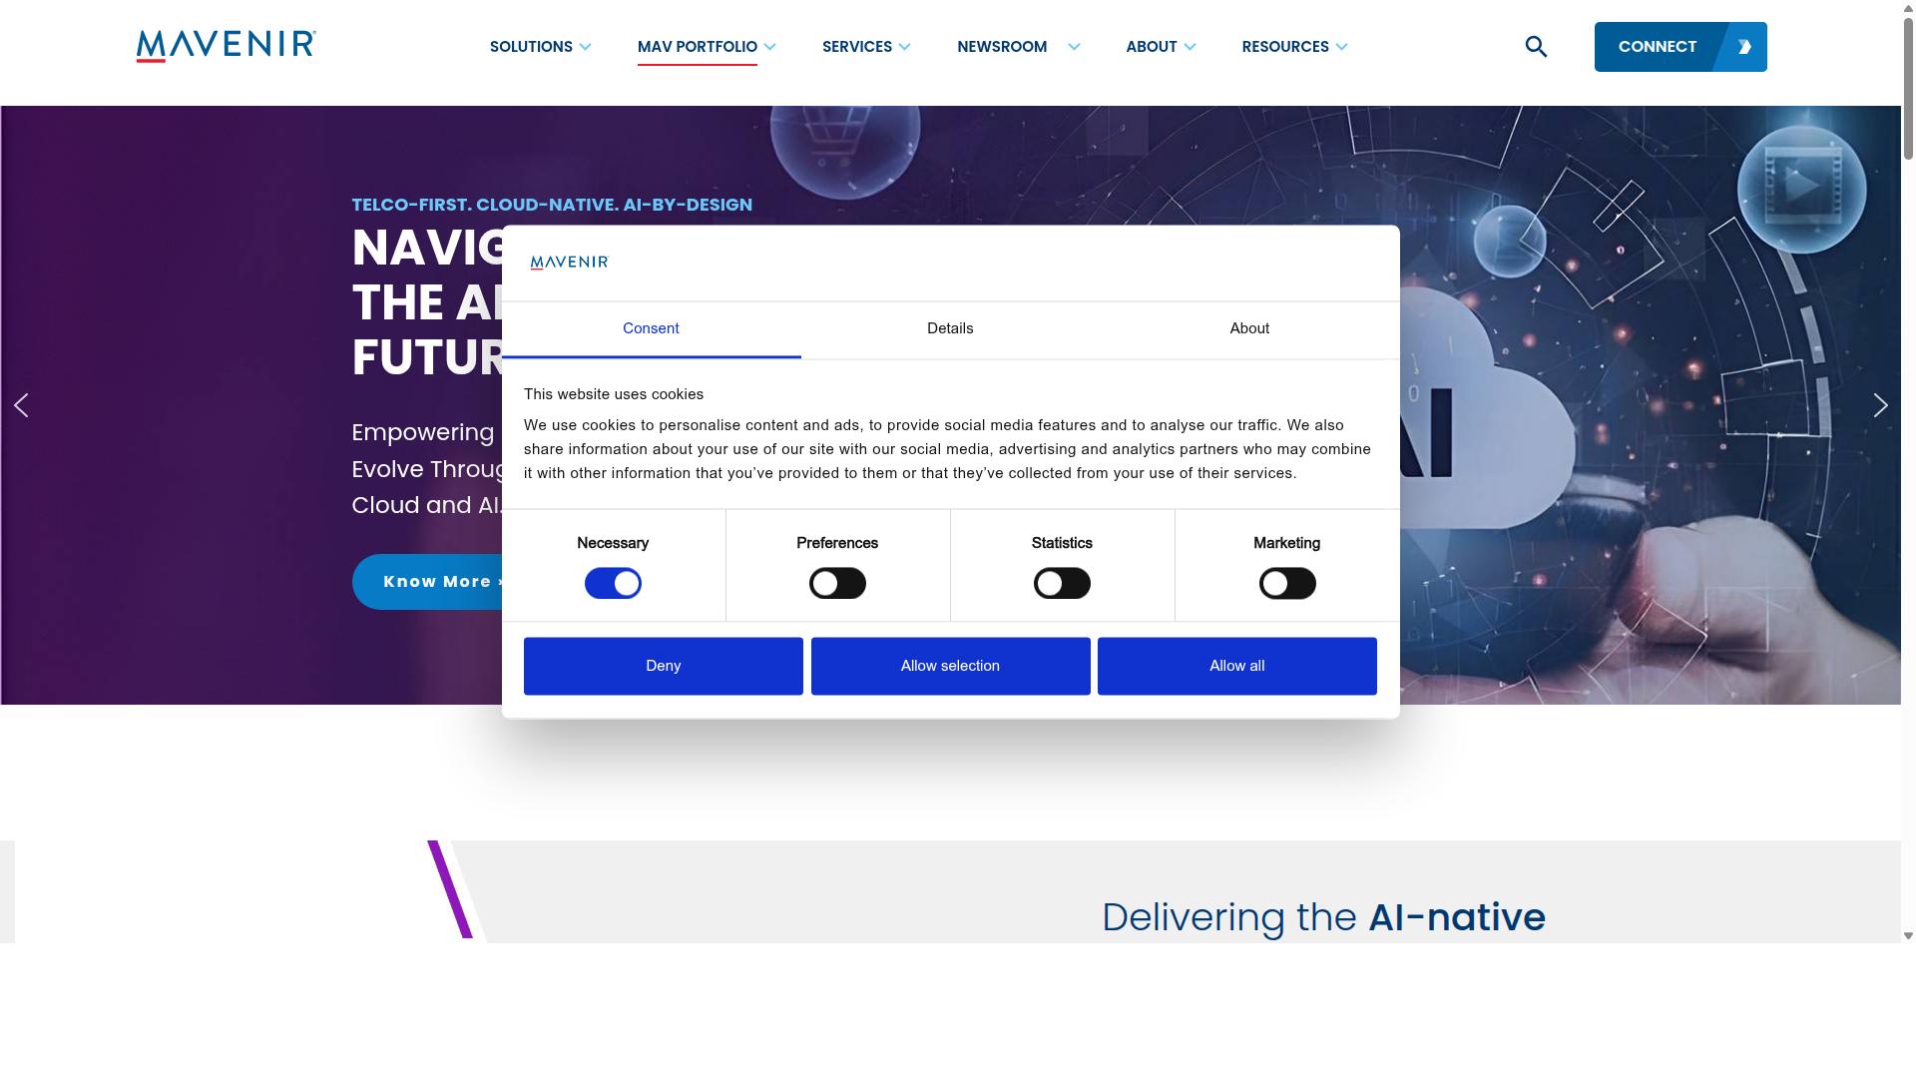Expand the About menu chevron
The image size is (1916, 1078).
tap(1190, 47)
